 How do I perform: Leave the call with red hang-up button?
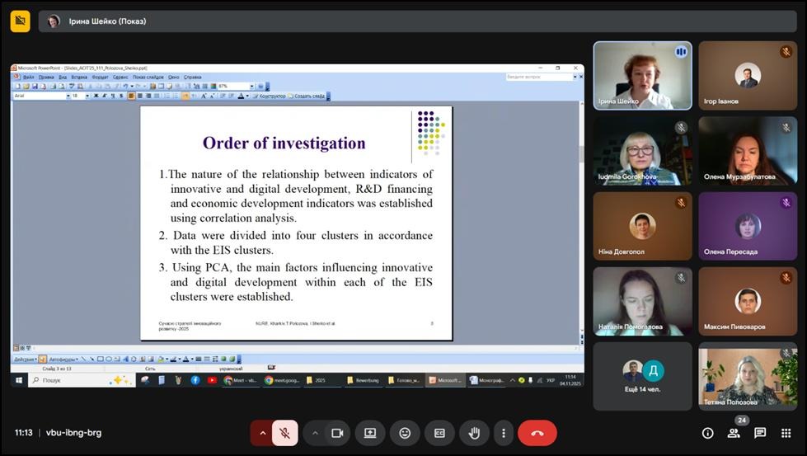tap(537, 433)
